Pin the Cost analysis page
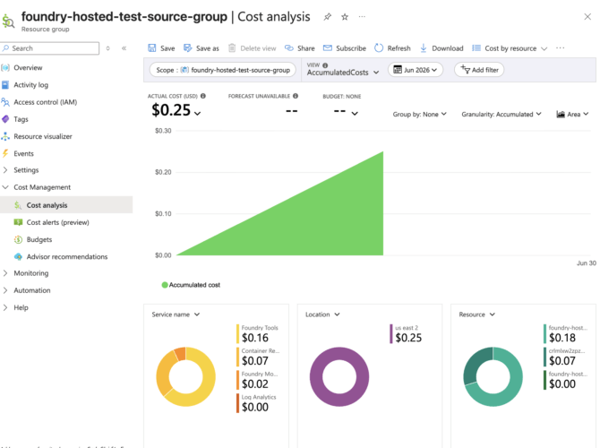The height and width of the screenshot is (448, 600). [327, 17]
